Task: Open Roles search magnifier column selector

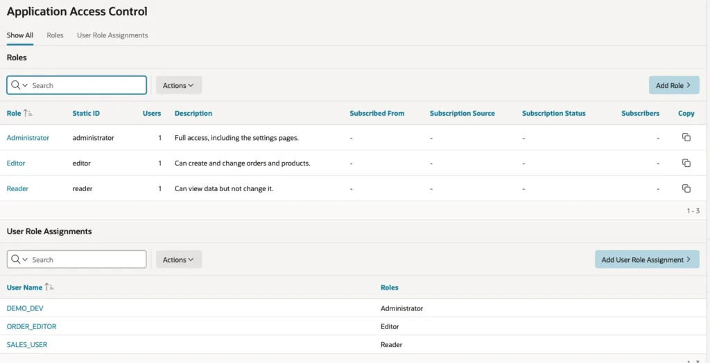Action: (19, 85)
